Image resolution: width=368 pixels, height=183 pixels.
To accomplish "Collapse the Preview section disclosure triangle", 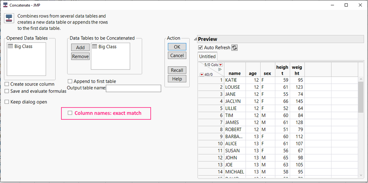I will [x=195, y=39].
